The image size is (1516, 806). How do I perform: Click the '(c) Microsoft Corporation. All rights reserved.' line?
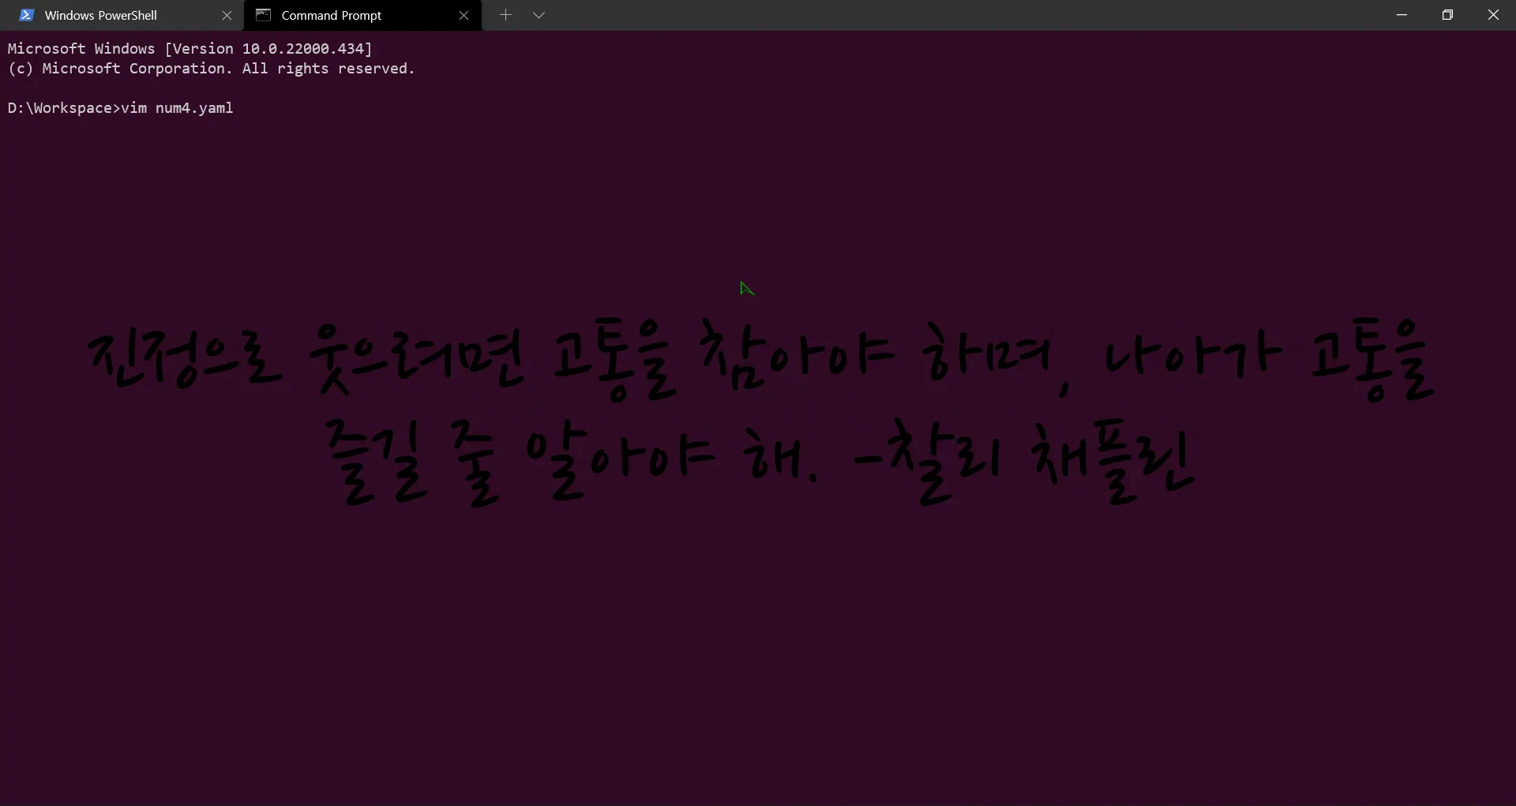pyautogui.click(x=211, y=69)
